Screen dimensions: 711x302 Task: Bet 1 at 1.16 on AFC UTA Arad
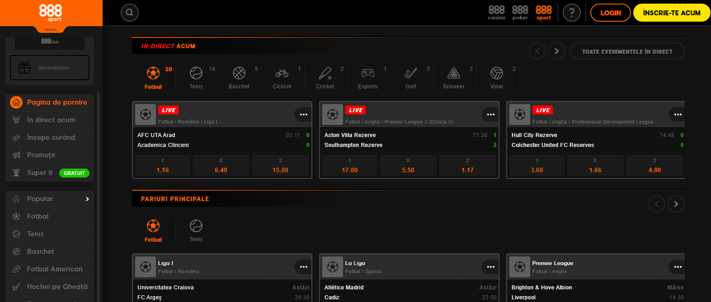point(163,165)
